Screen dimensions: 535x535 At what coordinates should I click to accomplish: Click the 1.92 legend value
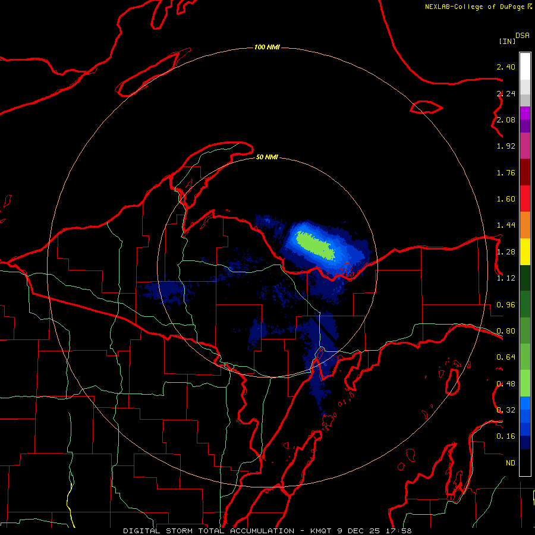[x=506, y=146]
